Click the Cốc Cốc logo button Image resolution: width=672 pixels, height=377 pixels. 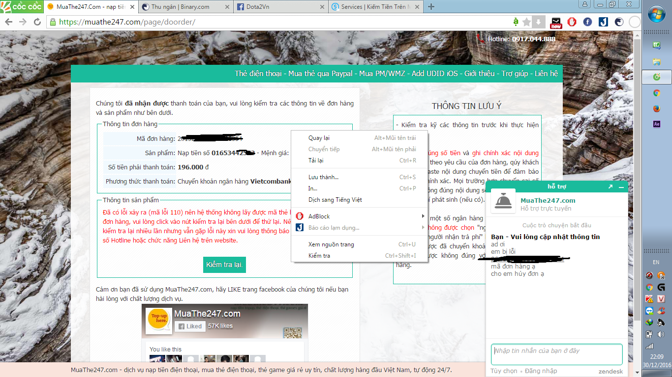click(x=22, y=7)
